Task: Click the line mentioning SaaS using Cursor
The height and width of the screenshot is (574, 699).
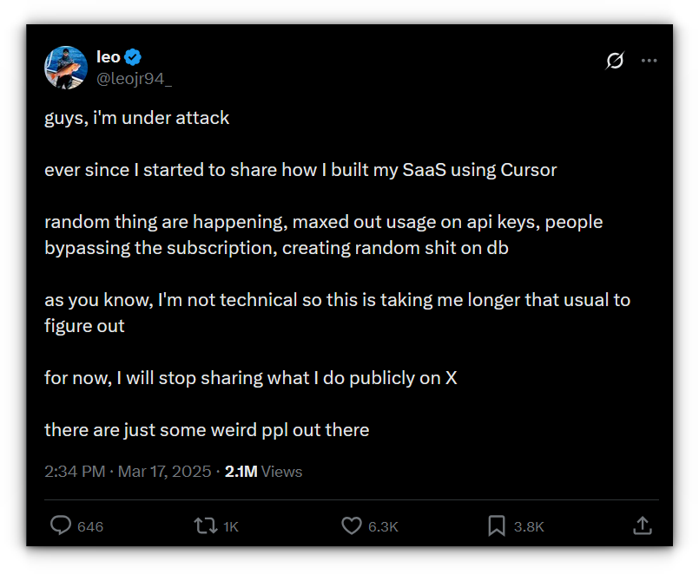Action: (300, 170)
